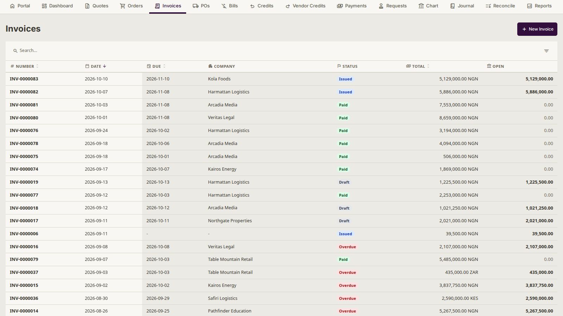Open invoice INV-0000037 in ZAR
The image size is (563, 316).
pyautogui.click(x=24, y=272)
